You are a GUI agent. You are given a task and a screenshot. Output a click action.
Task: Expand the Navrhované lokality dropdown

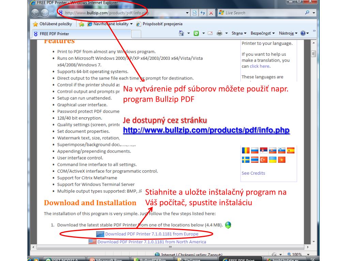tap(131, 24)
